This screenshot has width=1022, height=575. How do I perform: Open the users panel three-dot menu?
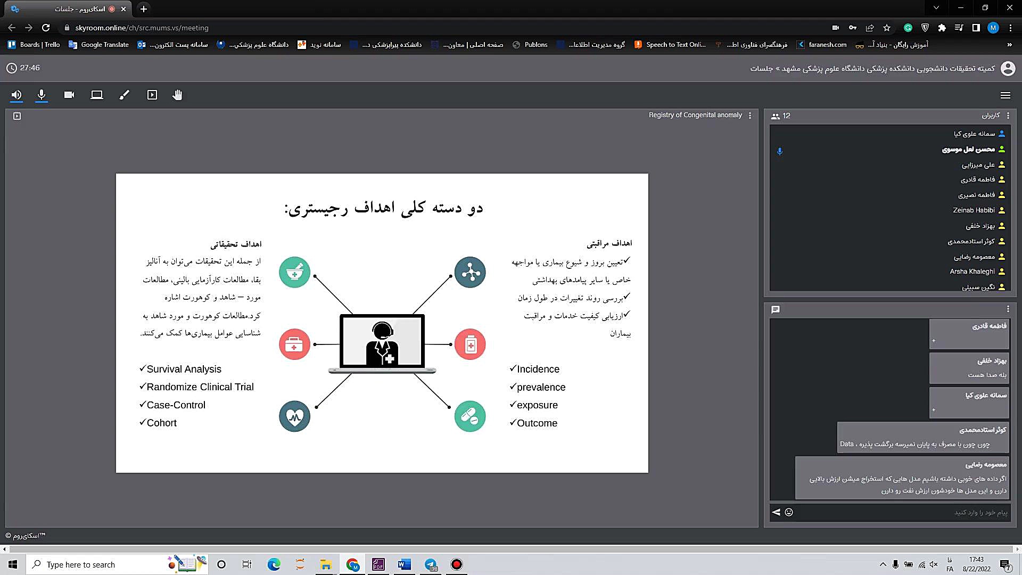(x=1008, y=116)
